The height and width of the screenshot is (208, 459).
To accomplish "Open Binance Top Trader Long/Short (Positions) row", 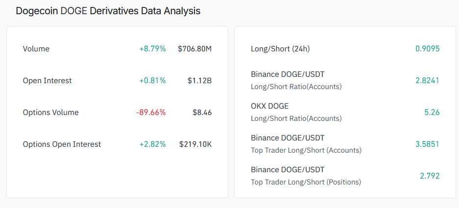I will click(x=345, y=176).
